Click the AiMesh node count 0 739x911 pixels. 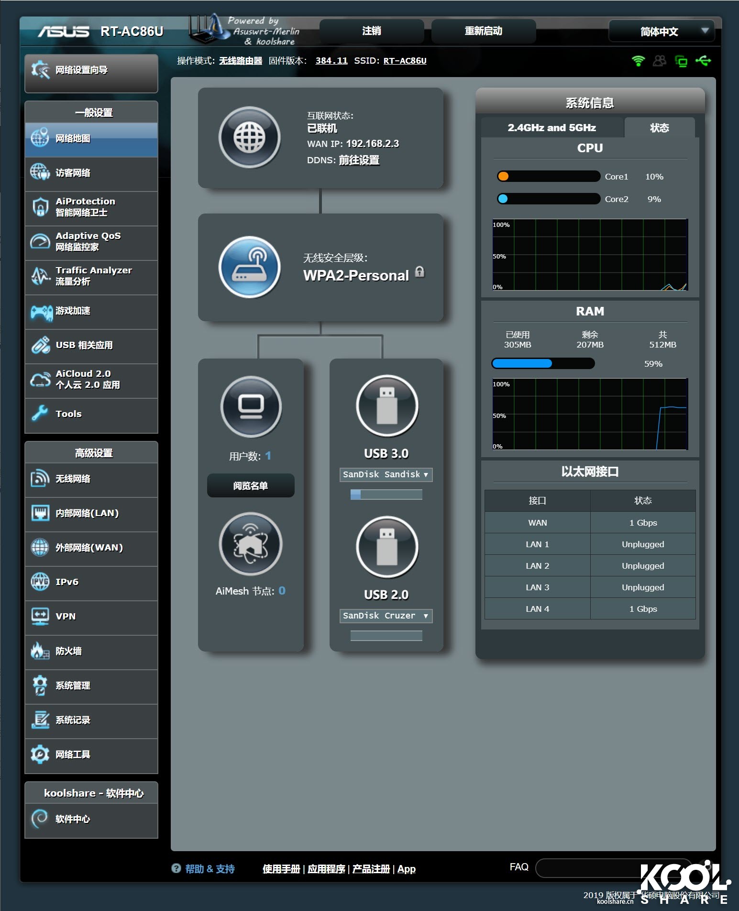282,591
